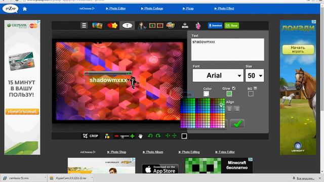The width and height of the screenshot is (324, 182).
Task: Open the color adjustment circles icon
Action: coord(107,136)
